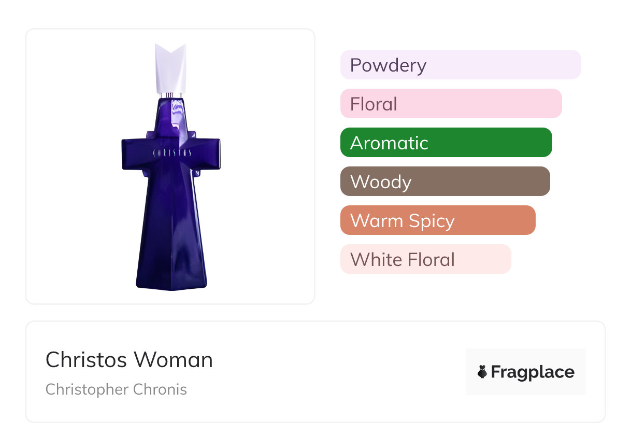
Task: Click the Warm Spicy text label
Action: (x=403, y=221)
